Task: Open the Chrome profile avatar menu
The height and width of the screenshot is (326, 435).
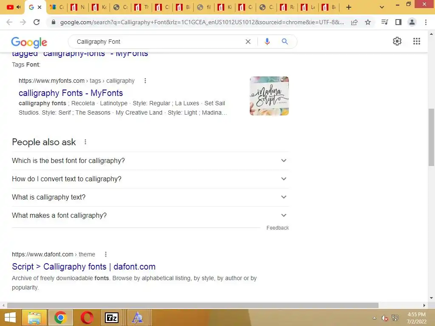Action: 412,22
